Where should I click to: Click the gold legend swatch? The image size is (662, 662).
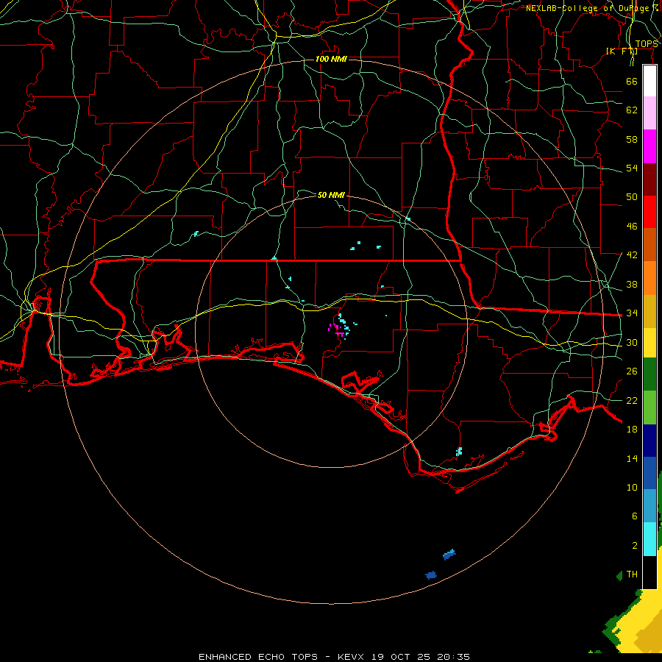[x=649, y=312]
